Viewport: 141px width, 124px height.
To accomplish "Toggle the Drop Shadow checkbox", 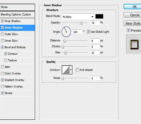I will [2, 21].
